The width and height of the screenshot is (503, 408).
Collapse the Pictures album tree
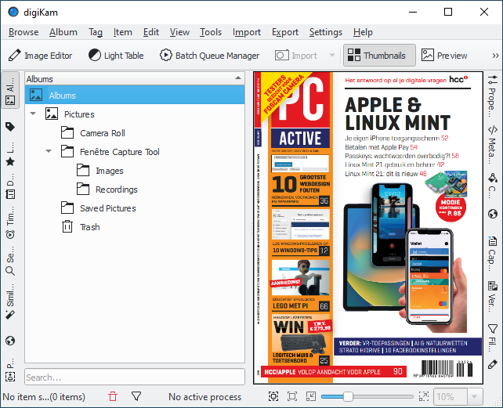pos(33,114)
